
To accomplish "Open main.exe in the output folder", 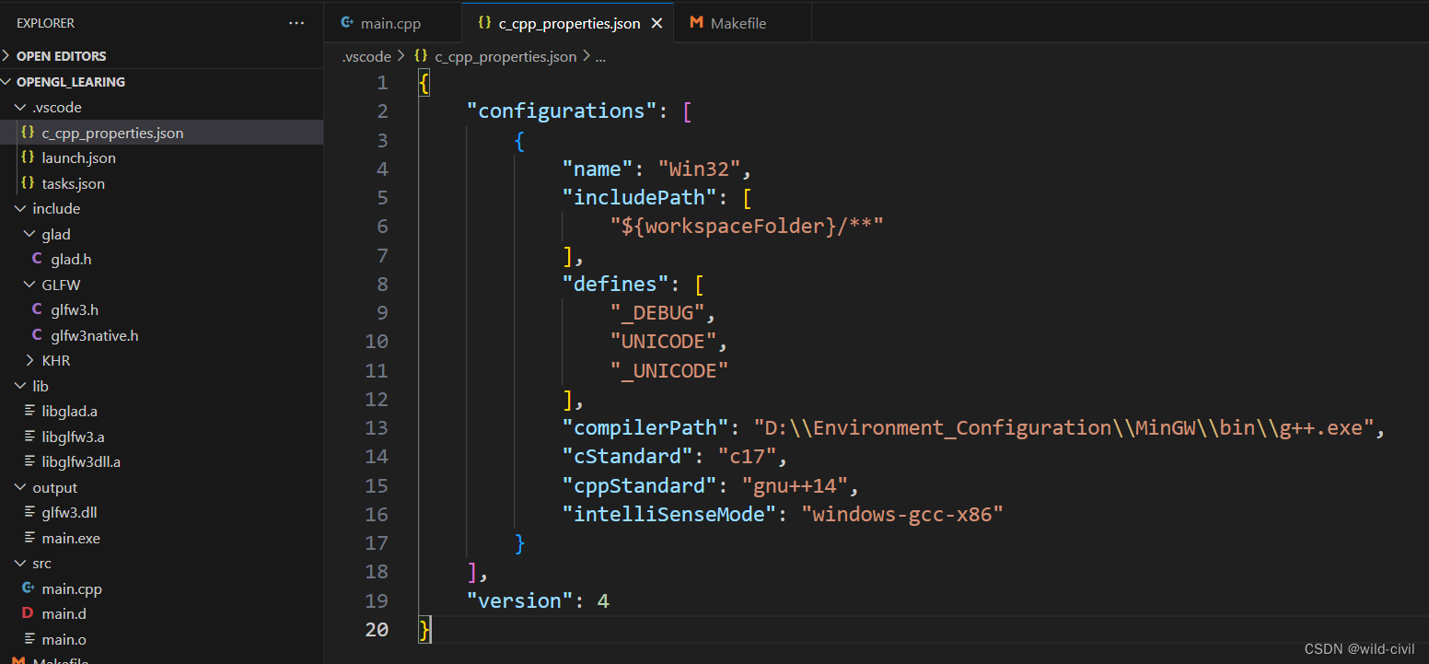I will point(74,538).
